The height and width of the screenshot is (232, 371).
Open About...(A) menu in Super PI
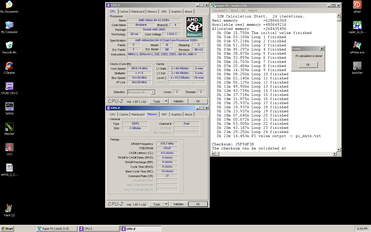(238, 11)
